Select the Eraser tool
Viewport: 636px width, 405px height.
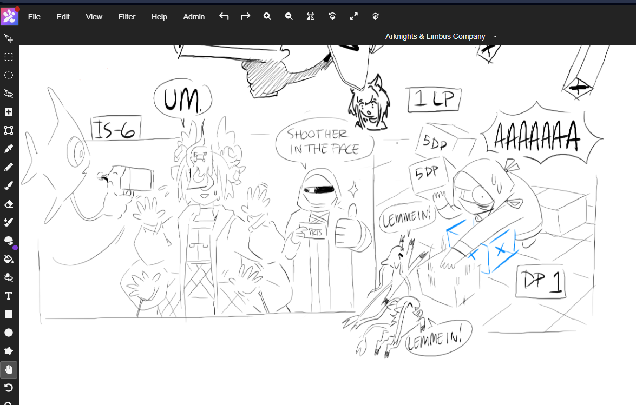tap(9, 204)
